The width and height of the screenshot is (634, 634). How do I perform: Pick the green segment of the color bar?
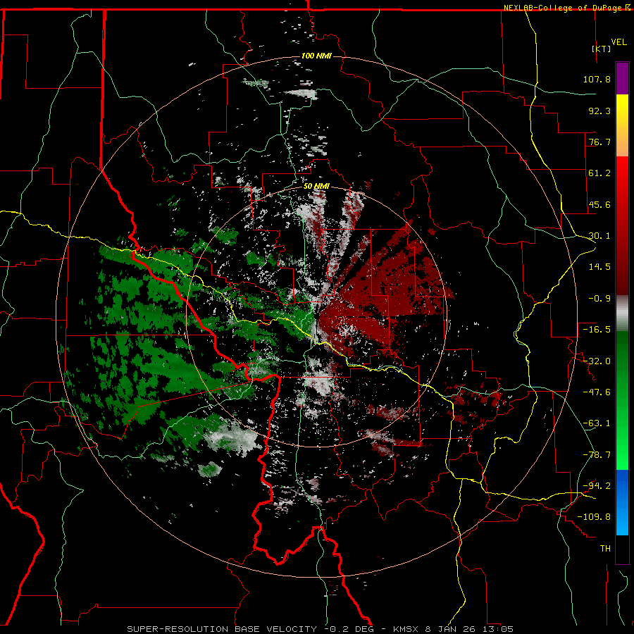pyautogui.click(x=622, y=400)
